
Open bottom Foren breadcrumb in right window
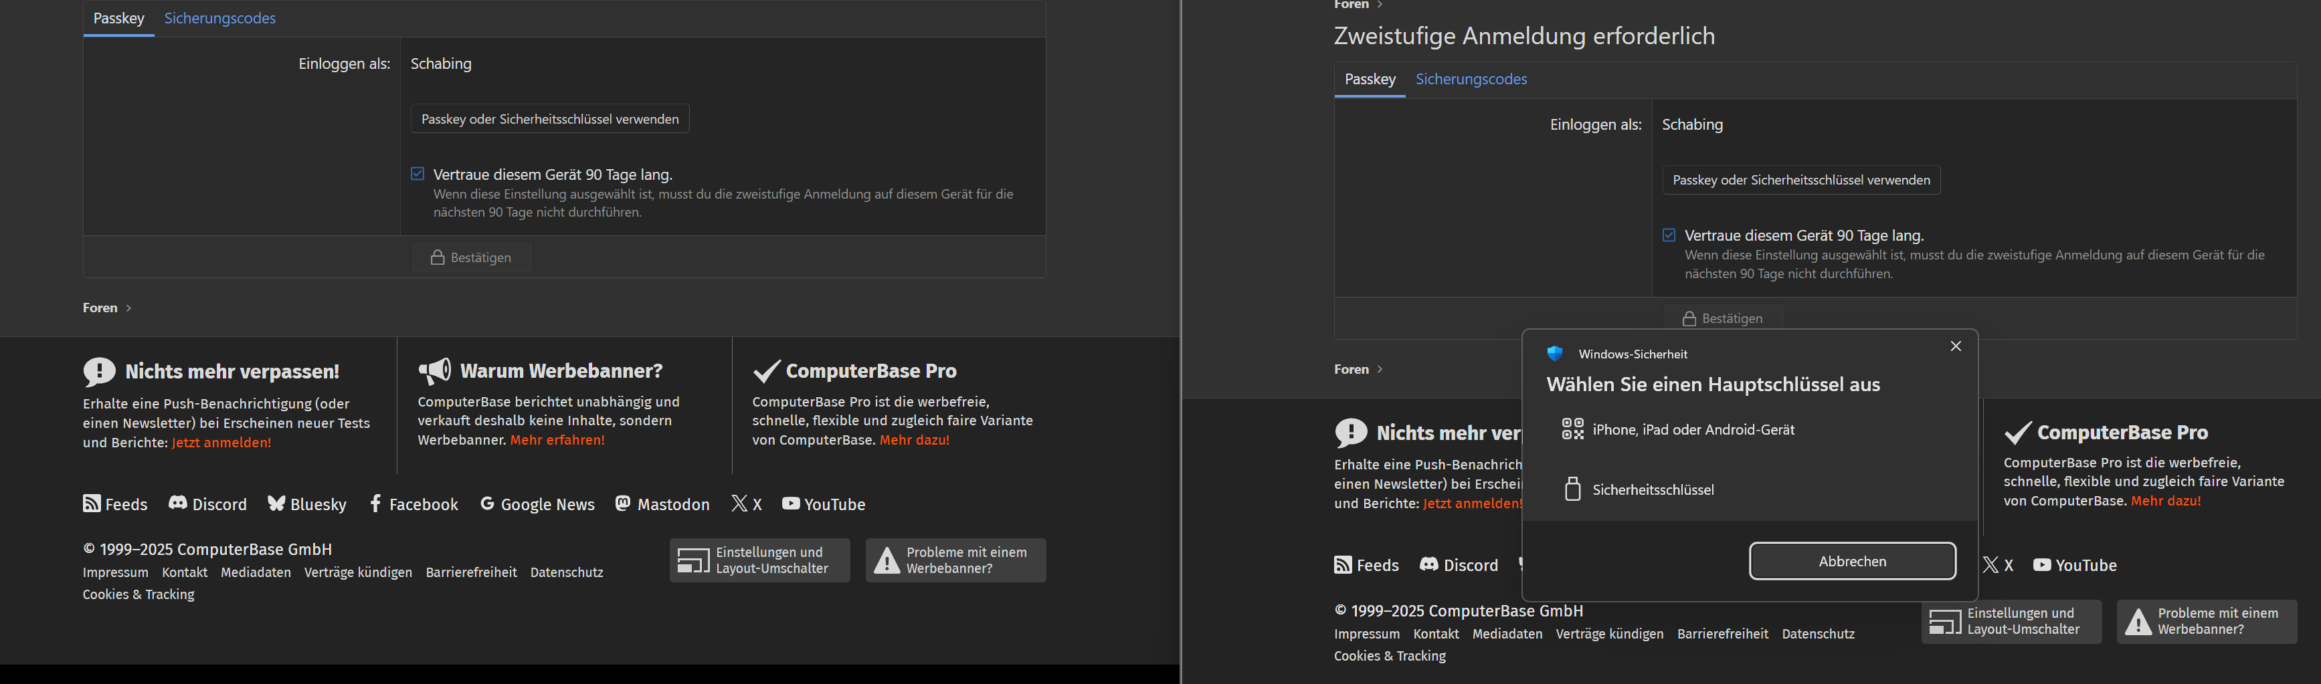pos(1352,369)
